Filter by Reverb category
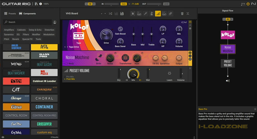257x139 pixels. click(x=16, y=39)
